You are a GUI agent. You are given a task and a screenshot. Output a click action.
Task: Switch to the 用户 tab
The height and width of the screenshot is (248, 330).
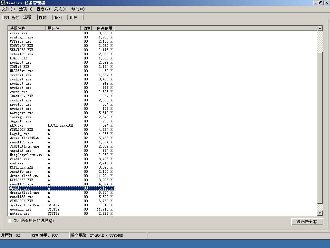point(75,18)
